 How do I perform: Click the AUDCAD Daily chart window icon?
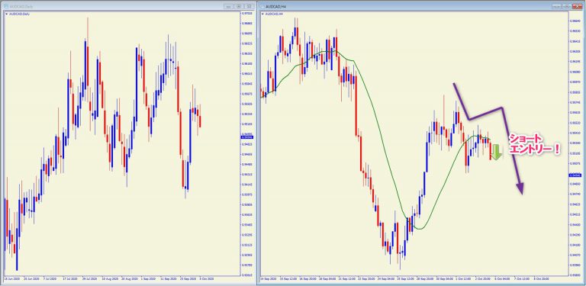click(6, 6)
